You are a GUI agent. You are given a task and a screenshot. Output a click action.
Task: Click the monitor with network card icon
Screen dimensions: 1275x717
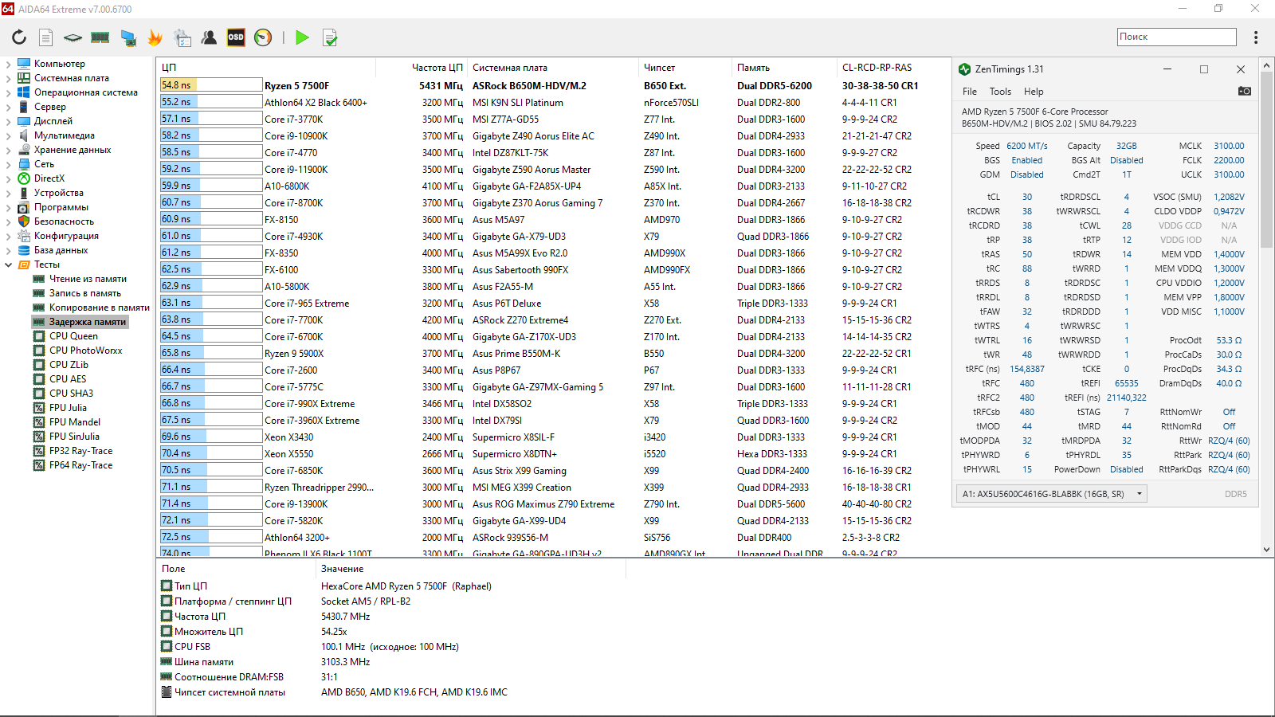[x=128, y=37]
